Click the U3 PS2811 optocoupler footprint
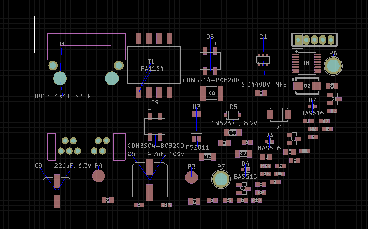368x229 pixels. coord(196,125)
